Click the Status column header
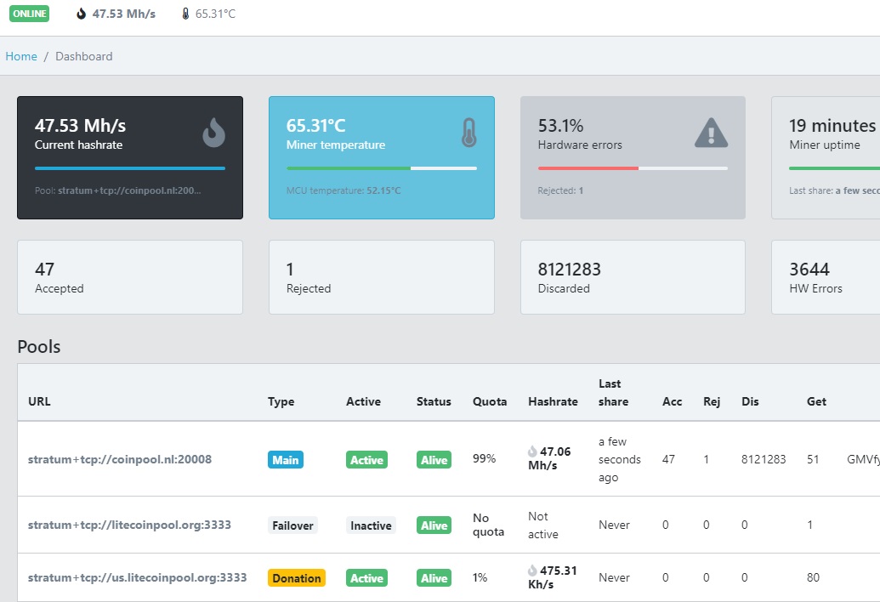This screenshot has width=880, height=602. click(x=434, y=401)
